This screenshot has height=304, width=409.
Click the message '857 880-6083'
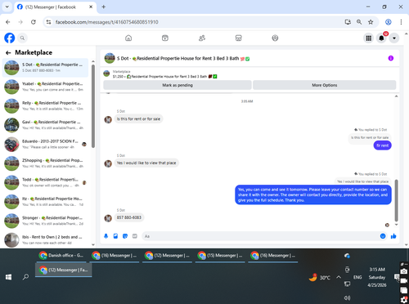(x=129, y=217)
